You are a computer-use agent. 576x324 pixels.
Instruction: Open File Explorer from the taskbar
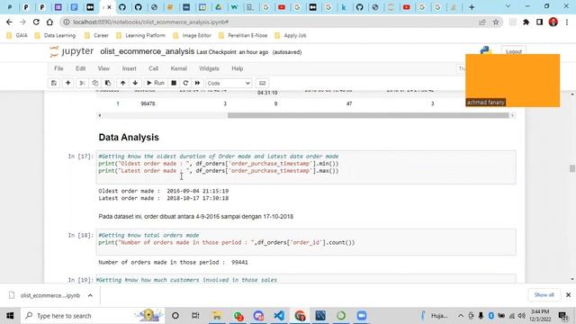tap(217, 316)
